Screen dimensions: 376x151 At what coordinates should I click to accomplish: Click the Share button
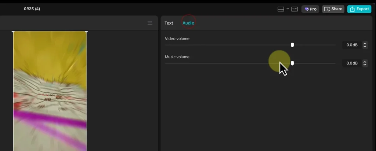point(333,9)
